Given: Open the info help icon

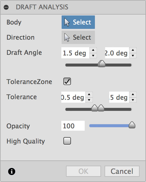Looking at the screenshot, I should [x=12, y=171].
